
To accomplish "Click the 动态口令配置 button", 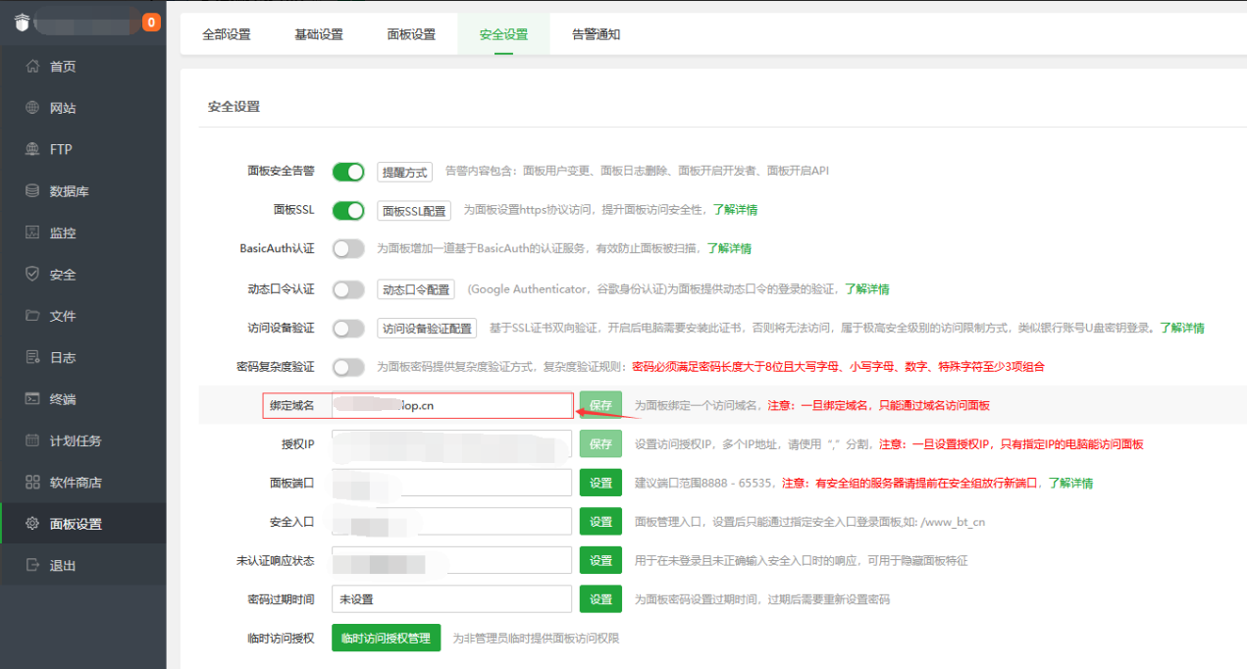I will tap(417, 289).
